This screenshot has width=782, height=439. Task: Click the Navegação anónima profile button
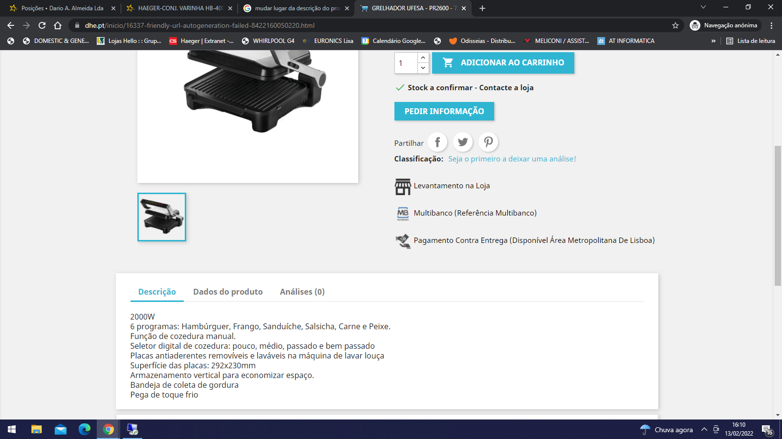[x=725, y=25]
